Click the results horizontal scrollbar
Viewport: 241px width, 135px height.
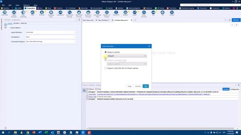tap(161, 128)
